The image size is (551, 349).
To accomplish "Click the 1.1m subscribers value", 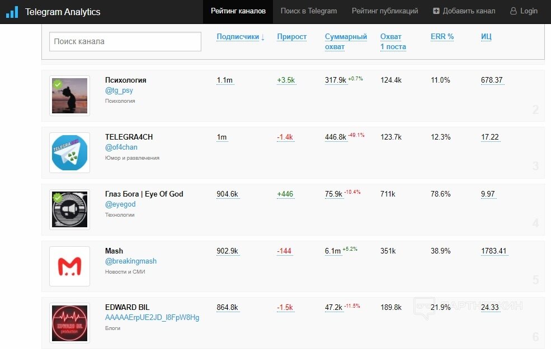I will (x=224, y=80).
